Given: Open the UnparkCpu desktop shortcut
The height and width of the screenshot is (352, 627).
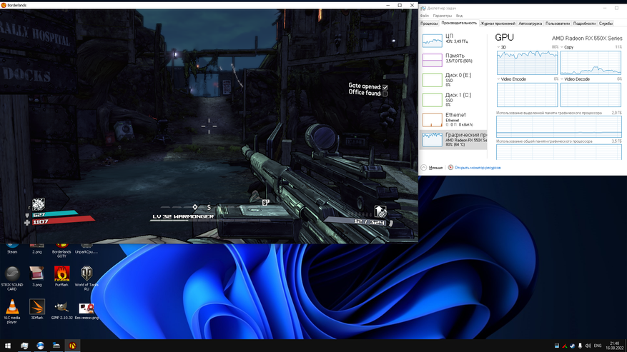Looking at the screenshot, I should [x=87, y=248].
